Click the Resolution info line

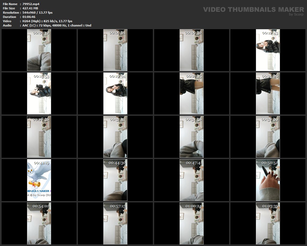37,13
